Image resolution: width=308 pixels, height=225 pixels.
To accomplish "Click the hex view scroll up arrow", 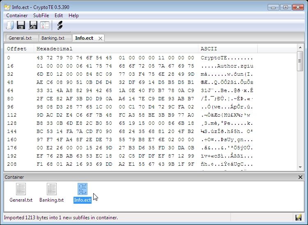I will (x=300, y=47).
